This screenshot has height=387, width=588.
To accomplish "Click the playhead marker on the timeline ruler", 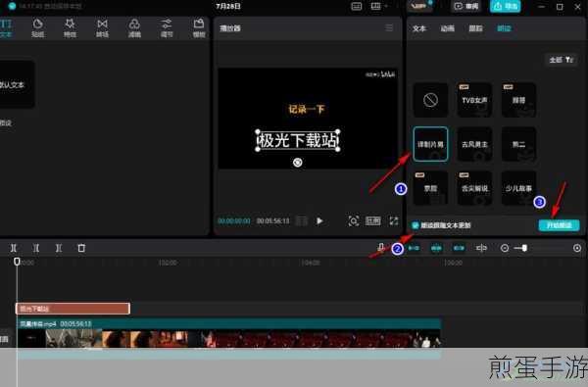I will [17, 262].
